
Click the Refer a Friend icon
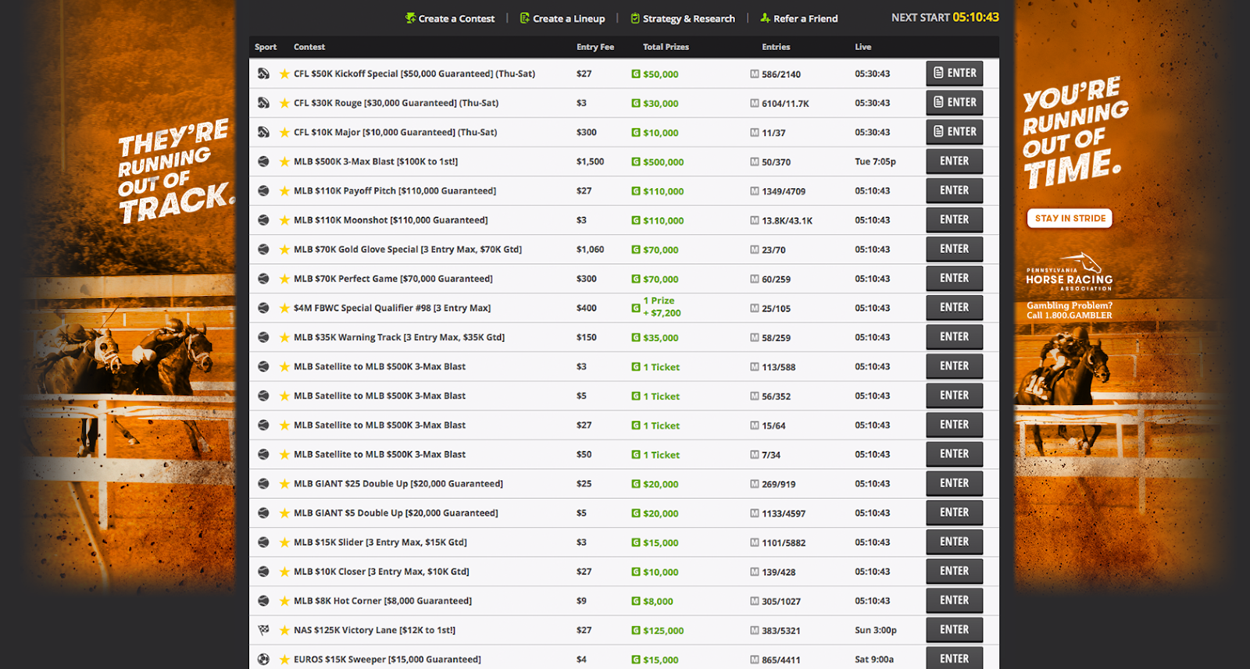coord(765,18)
